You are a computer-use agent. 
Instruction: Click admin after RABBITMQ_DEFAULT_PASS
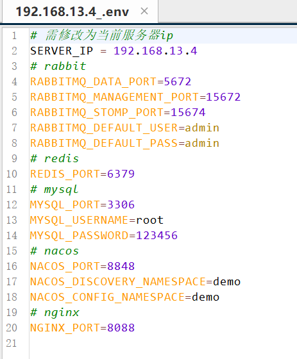pyautogui.click(x=202, y=143)
